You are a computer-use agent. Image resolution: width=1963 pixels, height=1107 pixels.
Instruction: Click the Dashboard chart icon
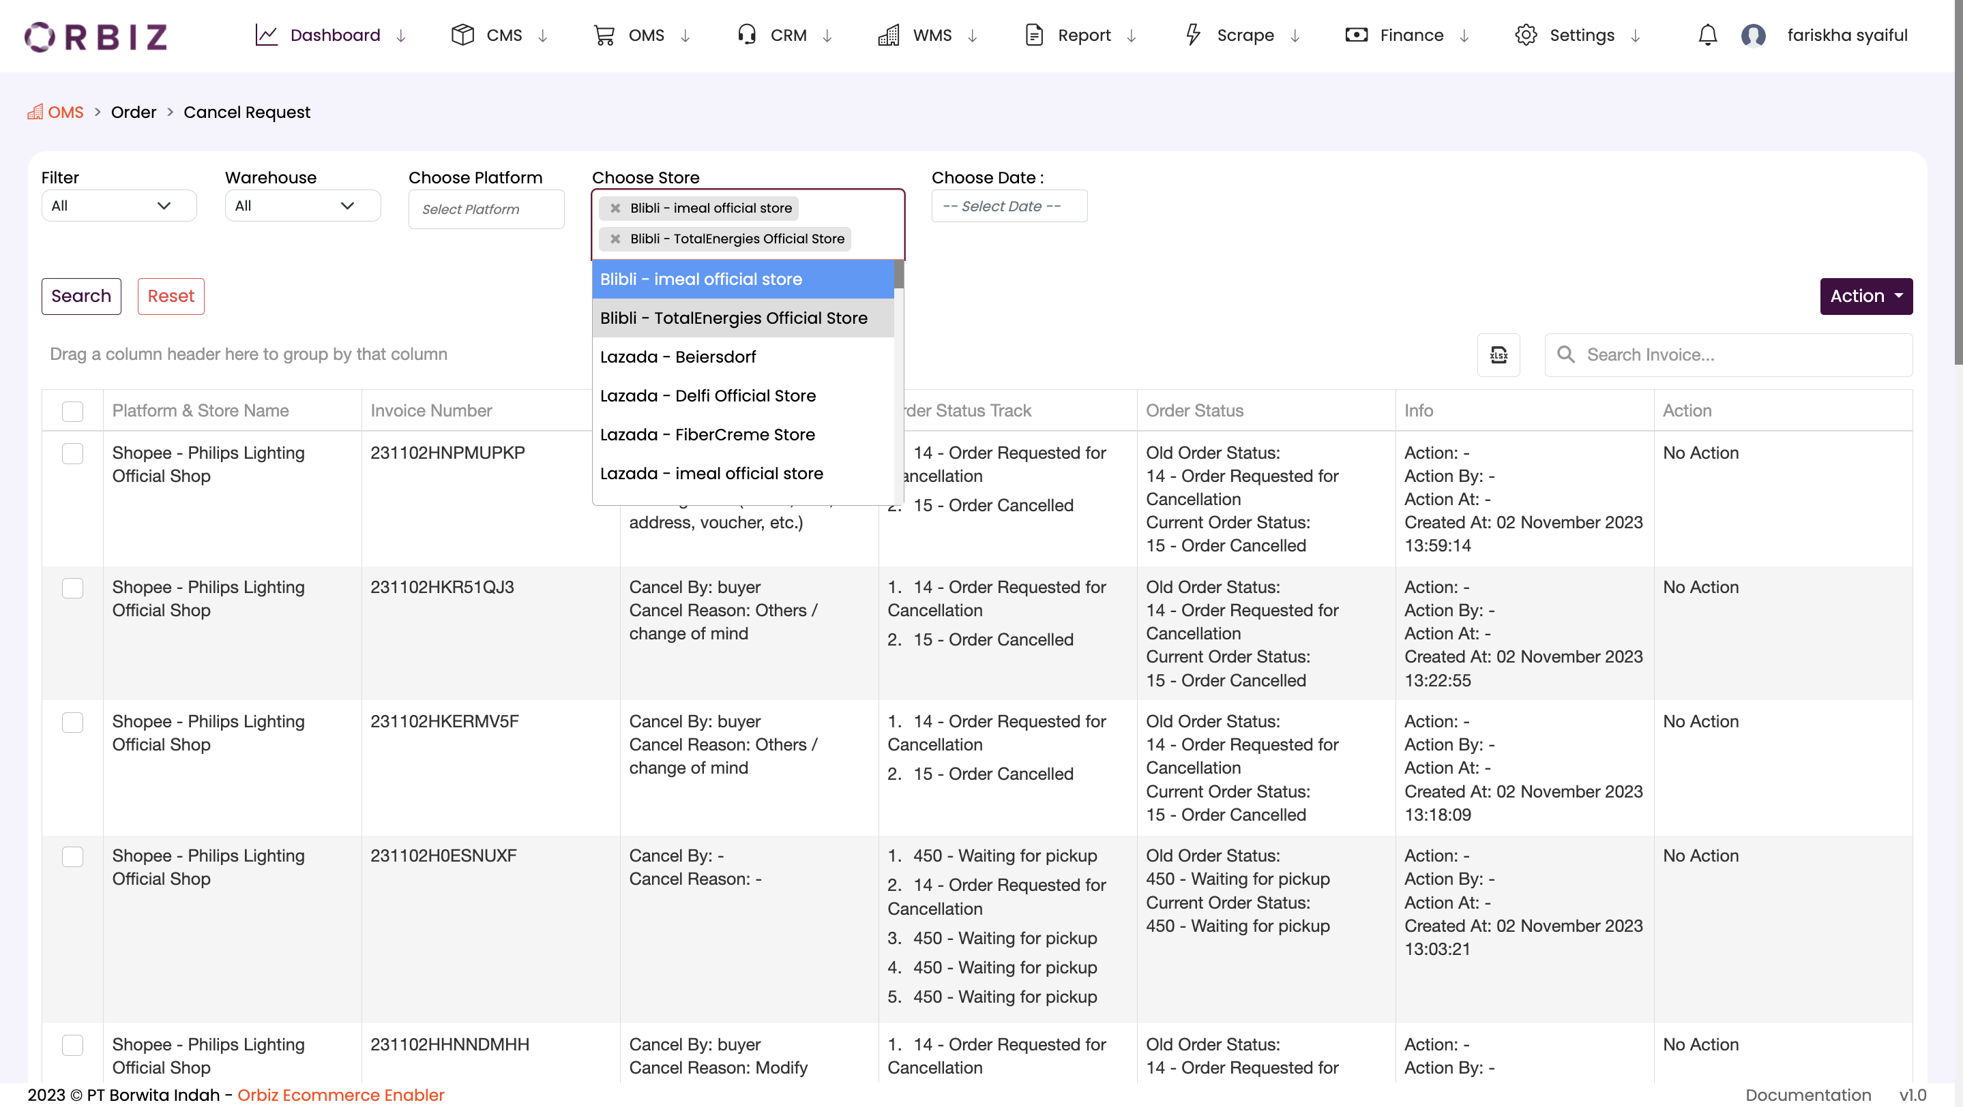266,35
